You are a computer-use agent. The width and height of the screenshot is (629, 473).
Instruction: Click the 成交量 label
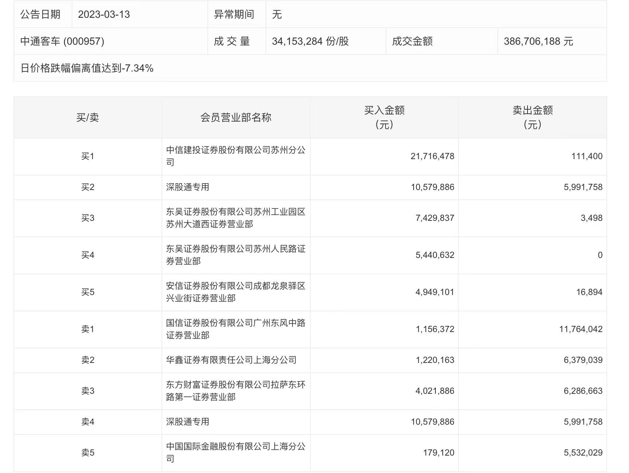coord(232,41)
